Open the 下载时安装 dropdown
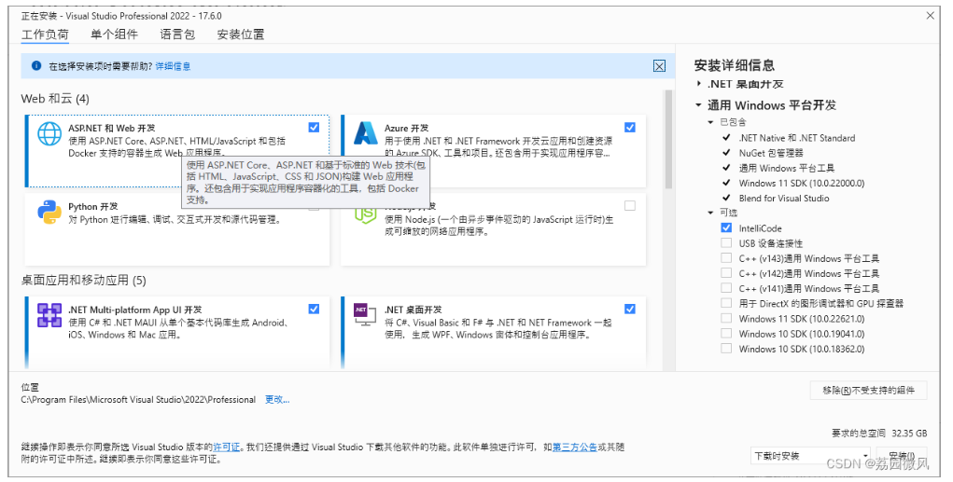 tap(811, 455)
